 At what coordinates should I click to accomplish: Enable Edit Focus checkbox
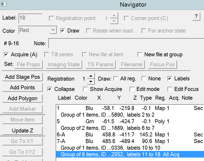(x=170, y=89)
